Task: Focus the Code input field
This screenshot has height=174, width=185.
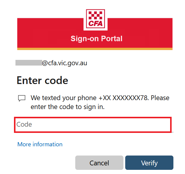Action: coord(93,125)
